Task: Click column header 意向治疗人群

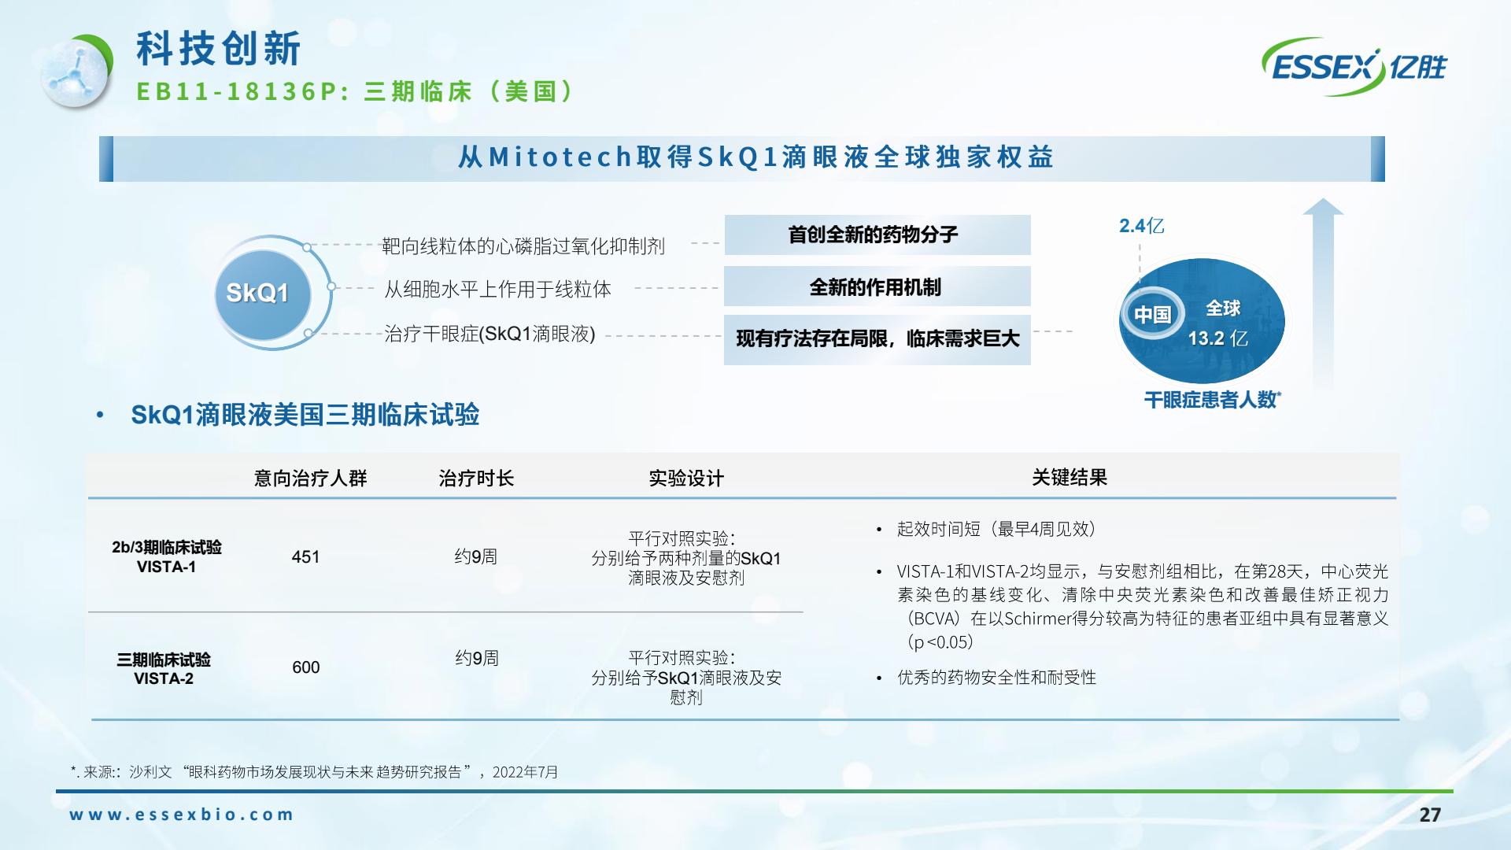Action: coord(310,478)
